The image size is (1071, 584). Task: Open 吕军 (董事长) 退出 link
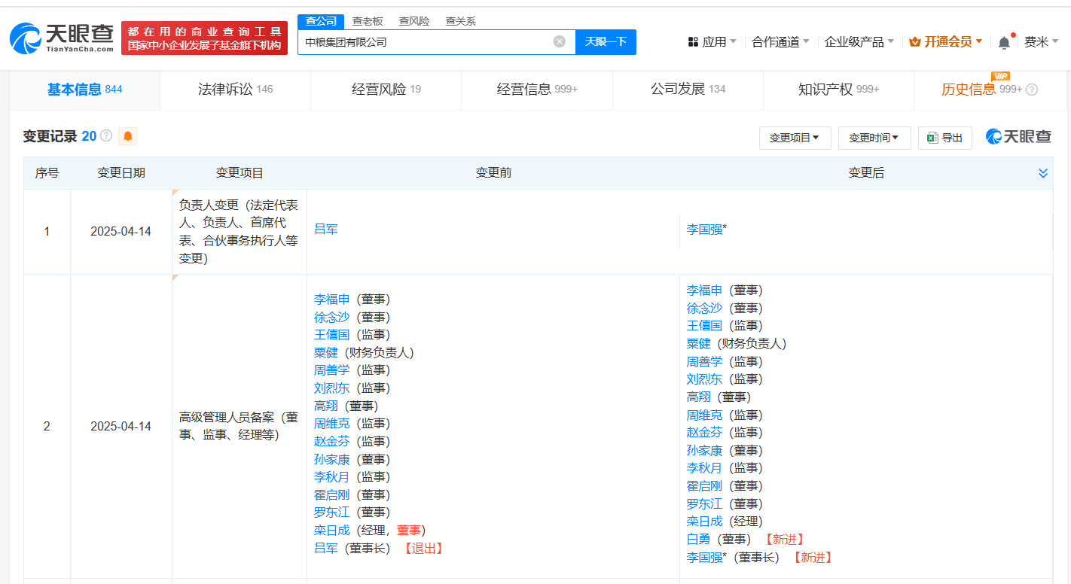tap(326, 548)
